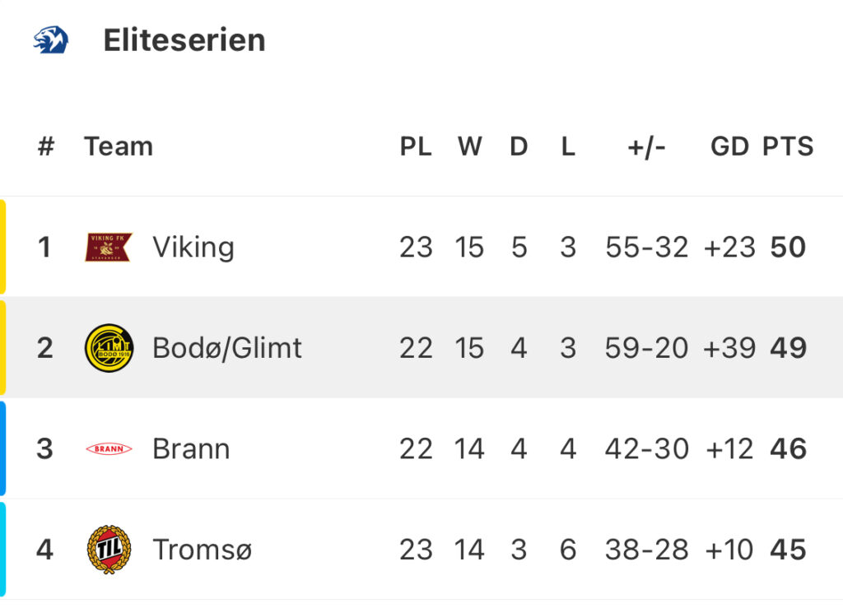The height and width of the screenshot is (608, 843).
Task: Click the yellow qualification marker beside Viking
Action: 2,247
